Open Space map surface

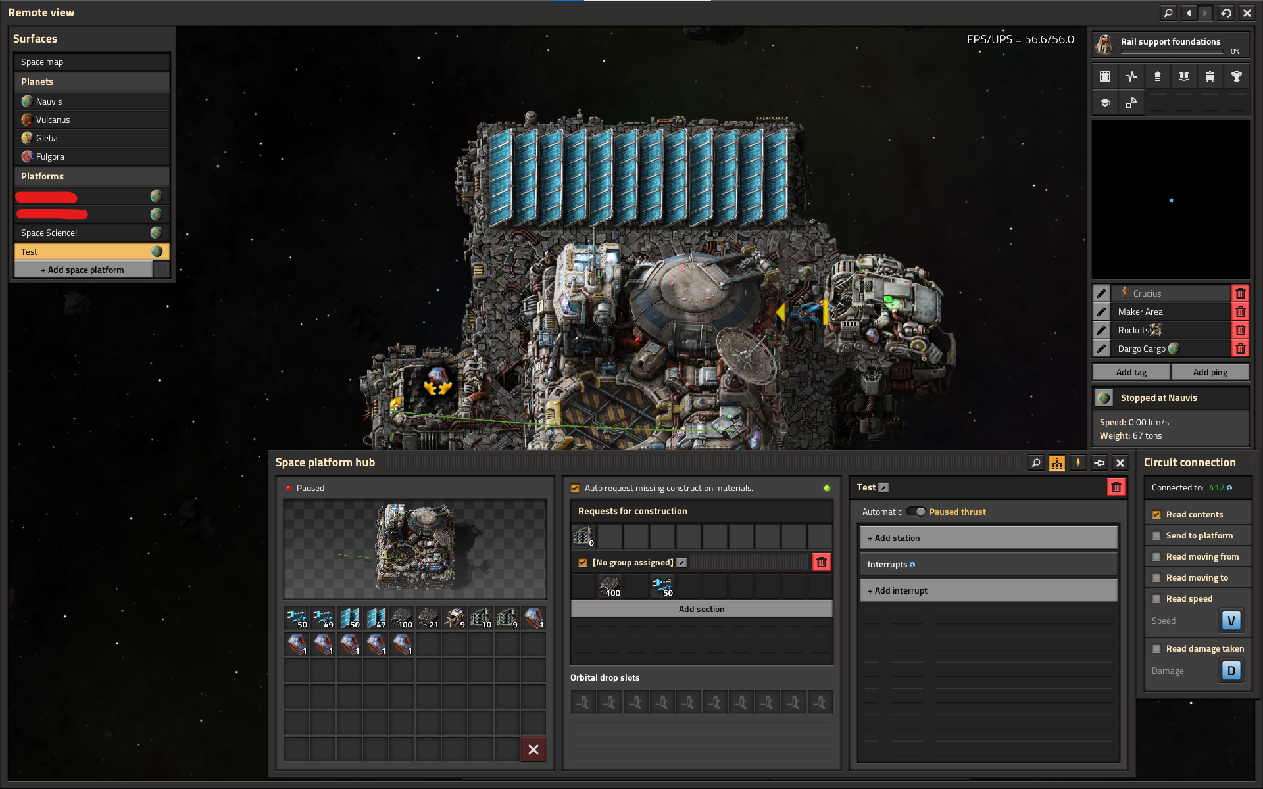tap(92, 62)
